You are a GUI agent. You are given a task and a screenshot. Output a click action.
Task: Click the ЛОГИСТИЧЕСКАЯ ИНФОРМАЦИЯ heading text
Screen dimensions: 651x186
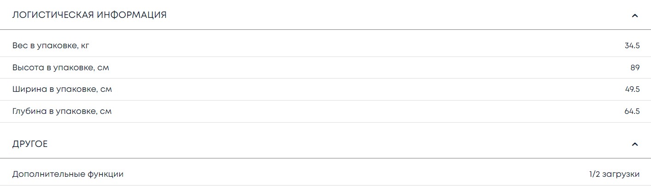point(89,15)
